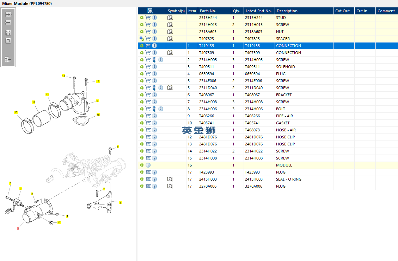Sort by Symbol(s) column header
The image size is (398, 261).
(176, 11)
